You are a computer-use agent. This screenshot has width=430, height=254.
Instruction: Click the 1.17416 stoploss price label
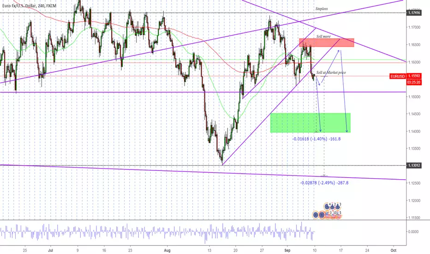point(414,12)
